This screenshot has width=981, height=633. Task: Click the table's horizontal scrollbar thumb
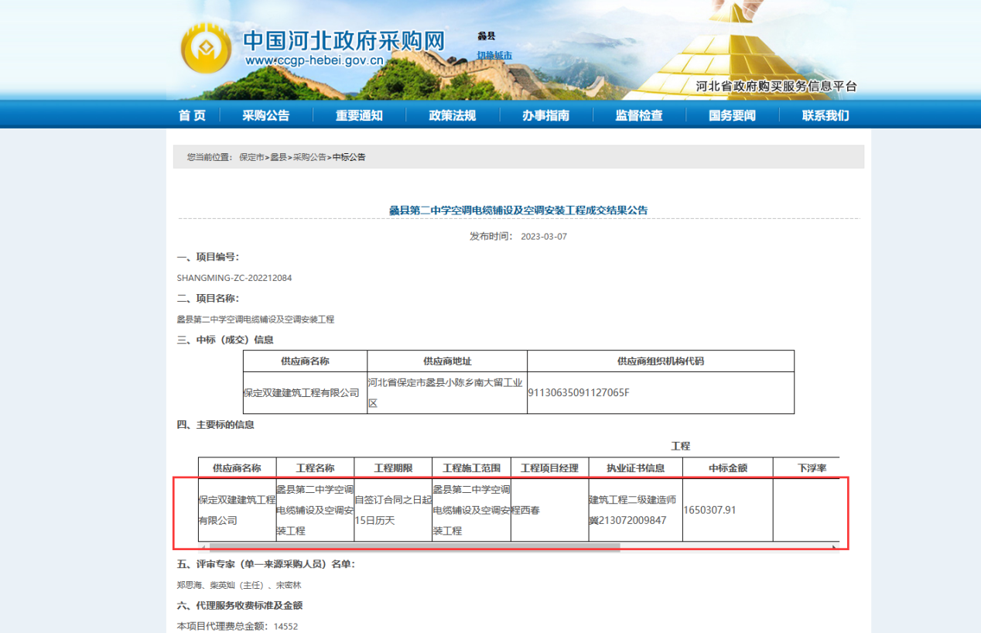tap(415, 546)
